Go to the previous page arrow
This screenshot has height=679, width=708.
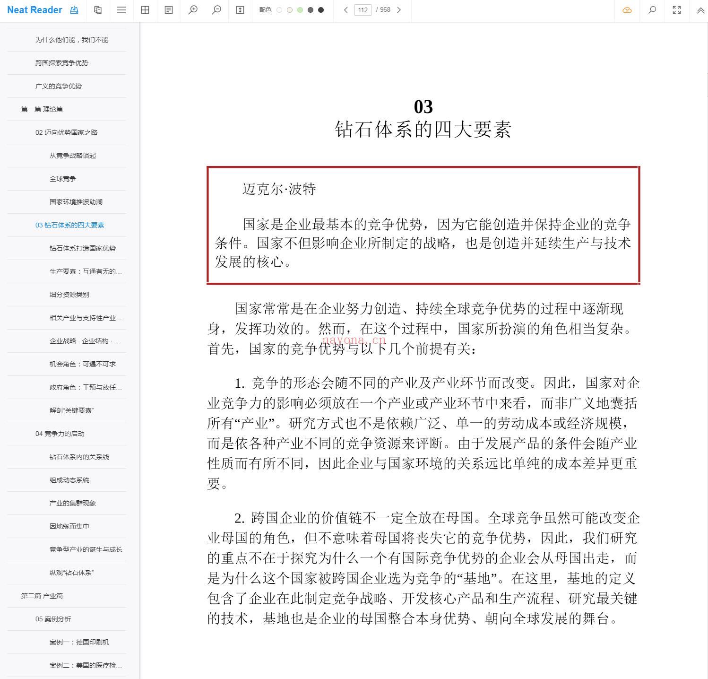click(x=346, y=10)
